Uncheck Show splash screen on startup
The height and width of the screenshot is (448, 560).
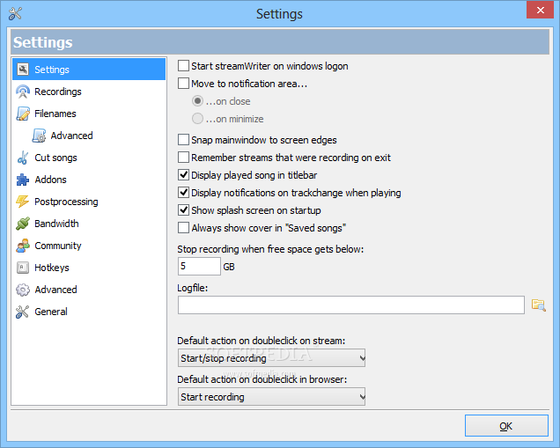click(183, 209)
